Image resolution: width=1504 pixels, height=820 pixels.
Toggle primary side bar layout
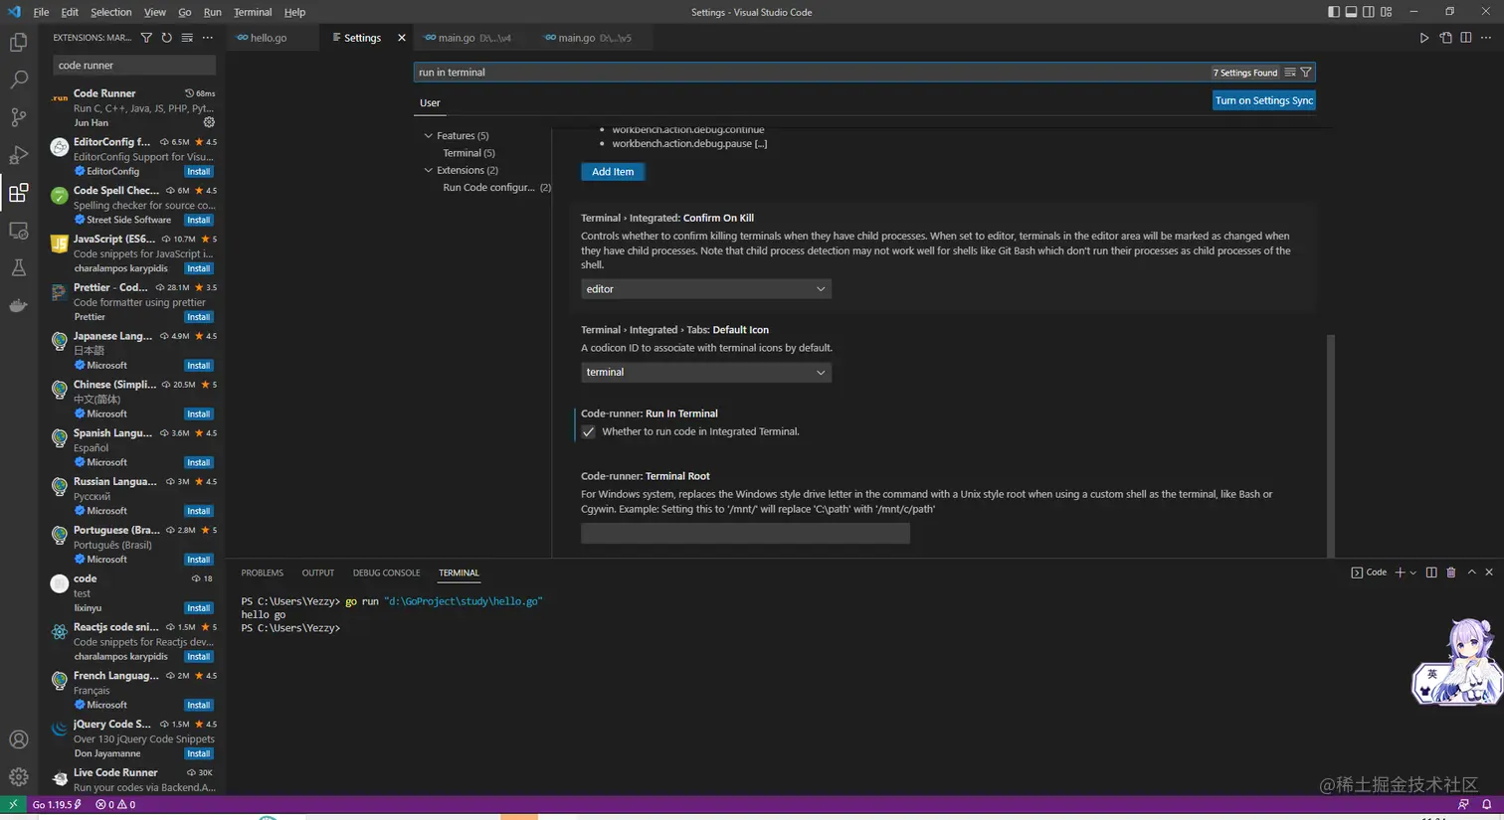point(1334,12)
